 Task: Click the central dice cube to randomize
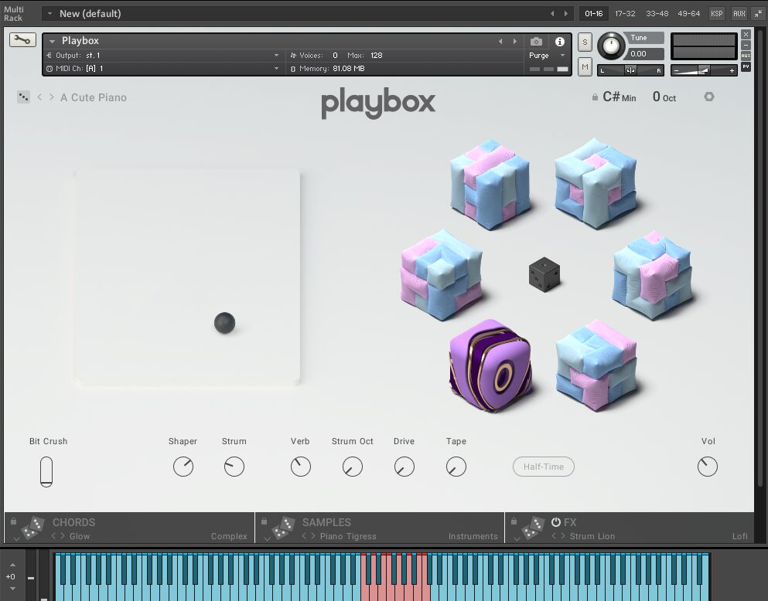click(x=544, y=276)
